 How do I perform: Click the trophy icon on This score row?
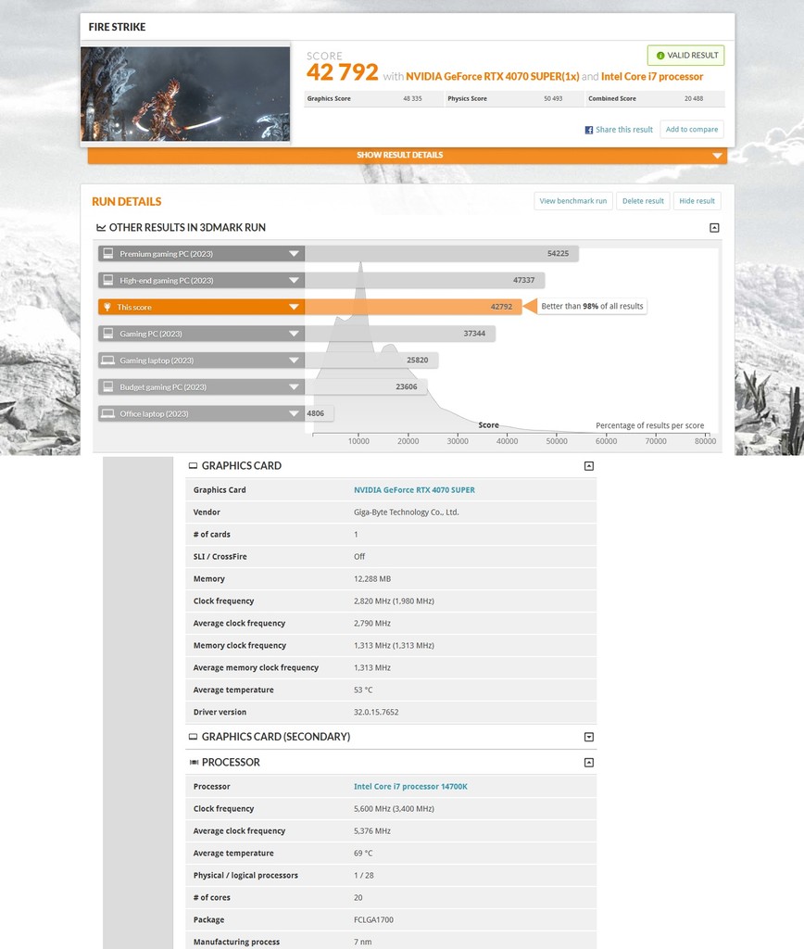coord(107,307)
